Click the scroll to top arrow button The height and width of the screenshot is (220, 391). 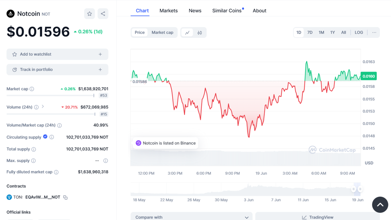point(380,205)
